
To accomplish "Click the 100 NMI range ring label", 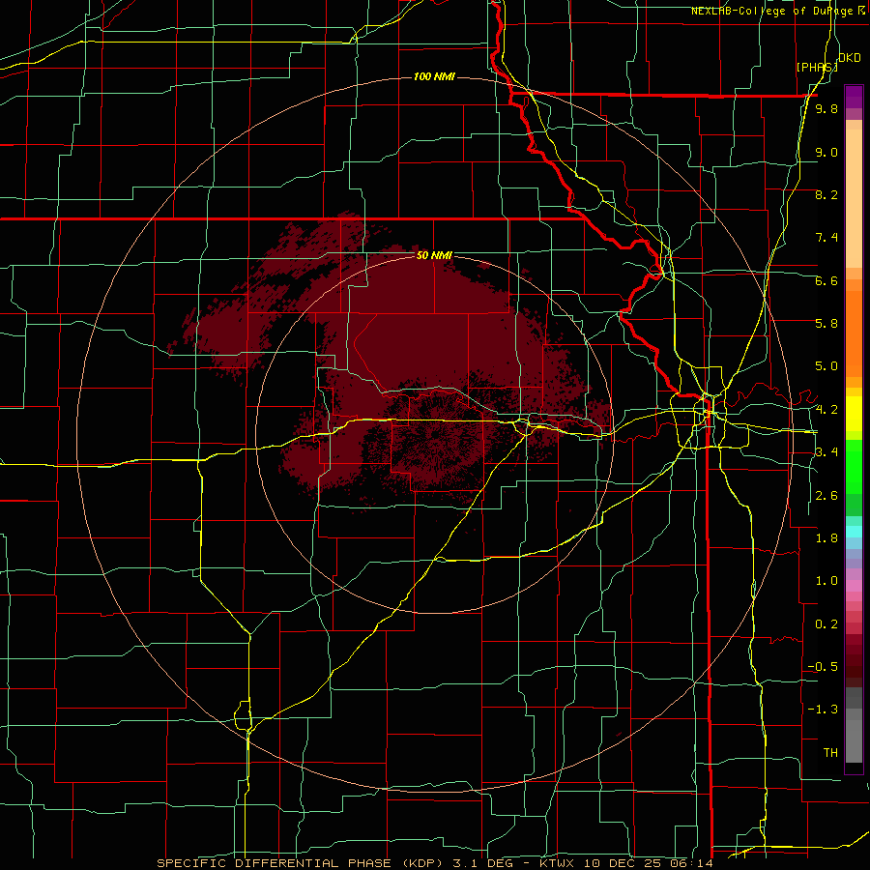I will pos(434,76).
